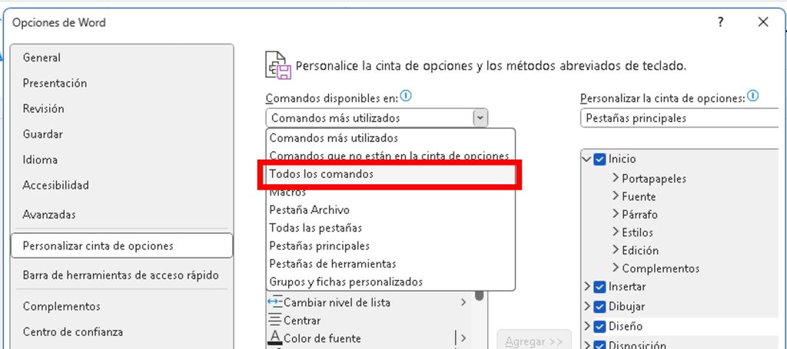Disable the Dibujar tab checkbox
This screenshot has height=349, width=787.
600,307
